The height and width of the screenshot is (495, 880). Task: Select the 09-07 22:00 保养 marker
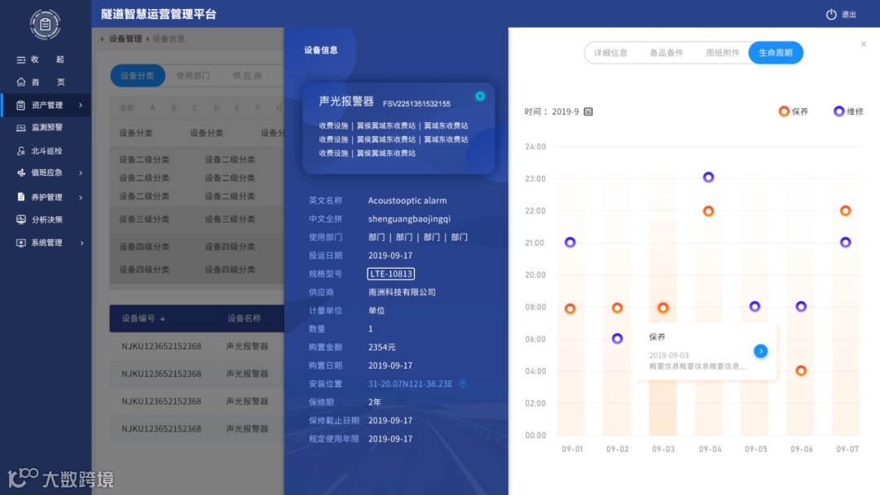[845, 211]
